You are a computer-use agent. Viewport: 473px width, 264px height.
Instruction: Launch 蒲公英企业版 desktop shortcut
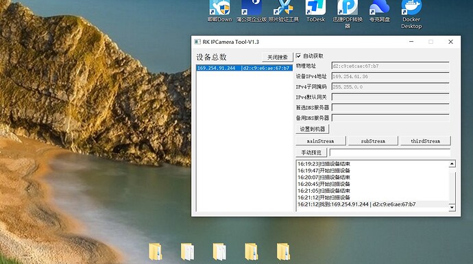click(252, 10)
